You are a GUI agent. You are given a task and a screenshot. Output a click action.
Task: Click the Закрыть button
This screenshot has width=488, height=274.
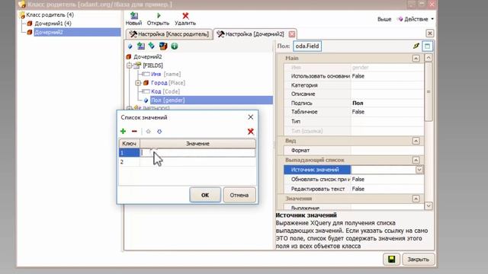click(419, 259)
